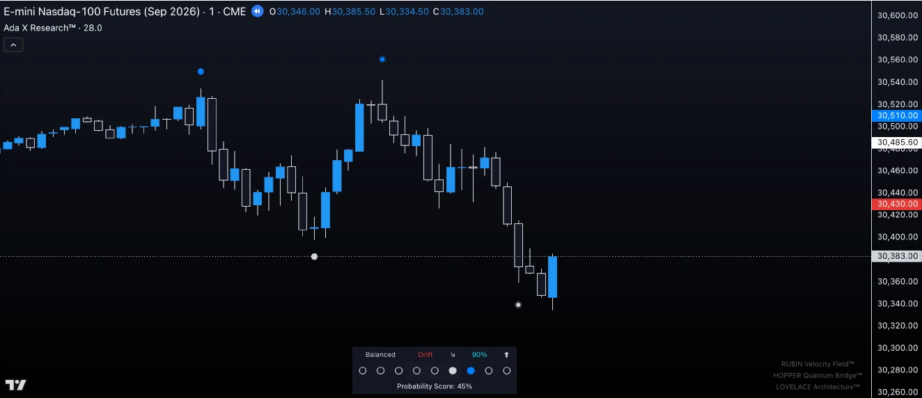Viewport: 922px width, 398px height.
Task: Click the cyan 90% value
Action: pyautogui.click(x=479, y=355)
